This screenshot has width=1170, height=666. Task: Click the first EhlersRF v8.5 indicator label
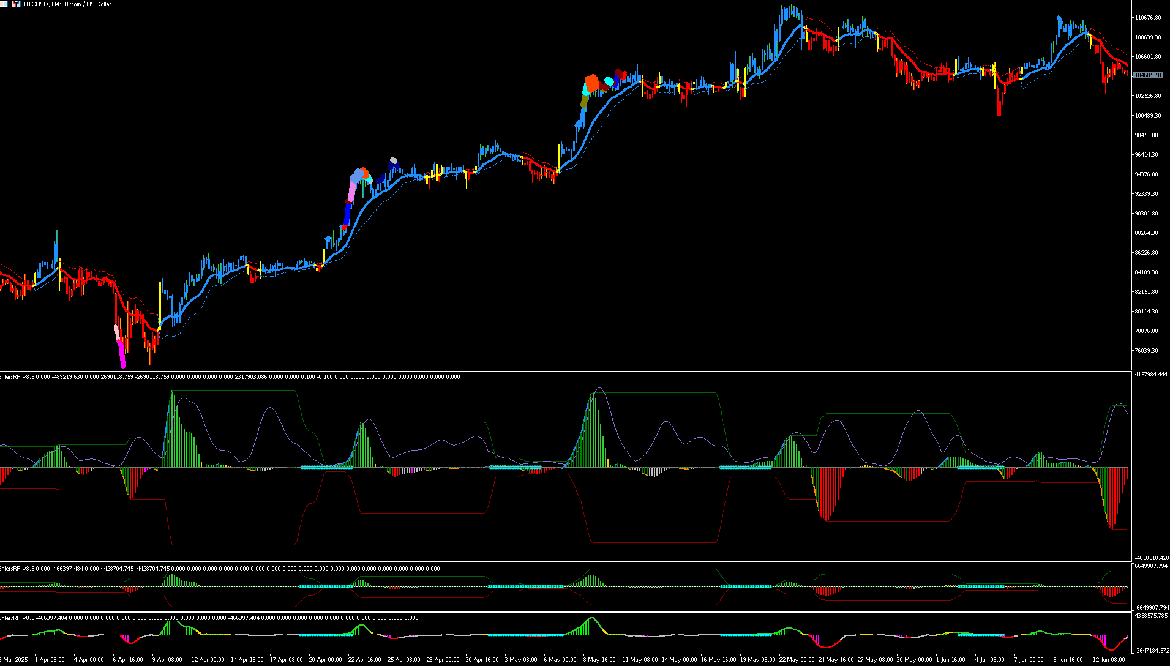click(x=17, y=377)
